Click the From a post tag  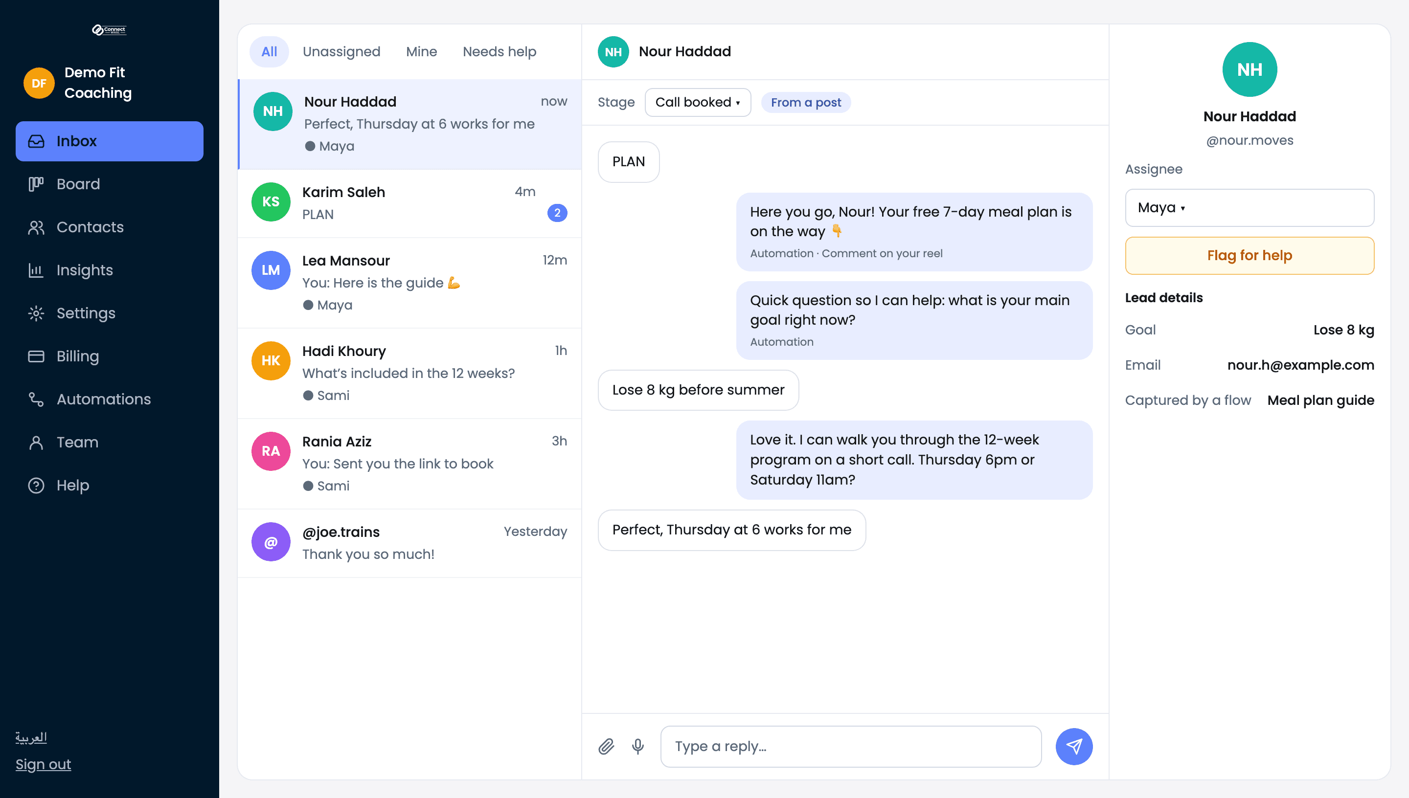click(x=805, y=102)
